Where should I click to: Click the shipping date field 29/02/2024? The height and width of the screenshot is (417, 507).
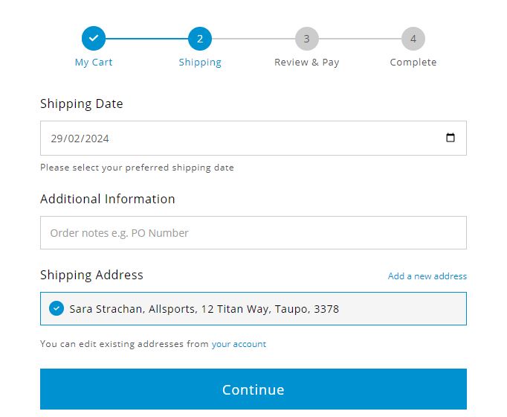click(253, 139)
